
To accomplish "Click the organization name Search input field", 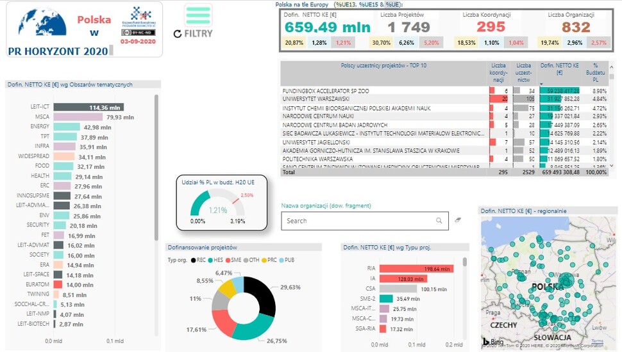I will (x=357, y=221).
